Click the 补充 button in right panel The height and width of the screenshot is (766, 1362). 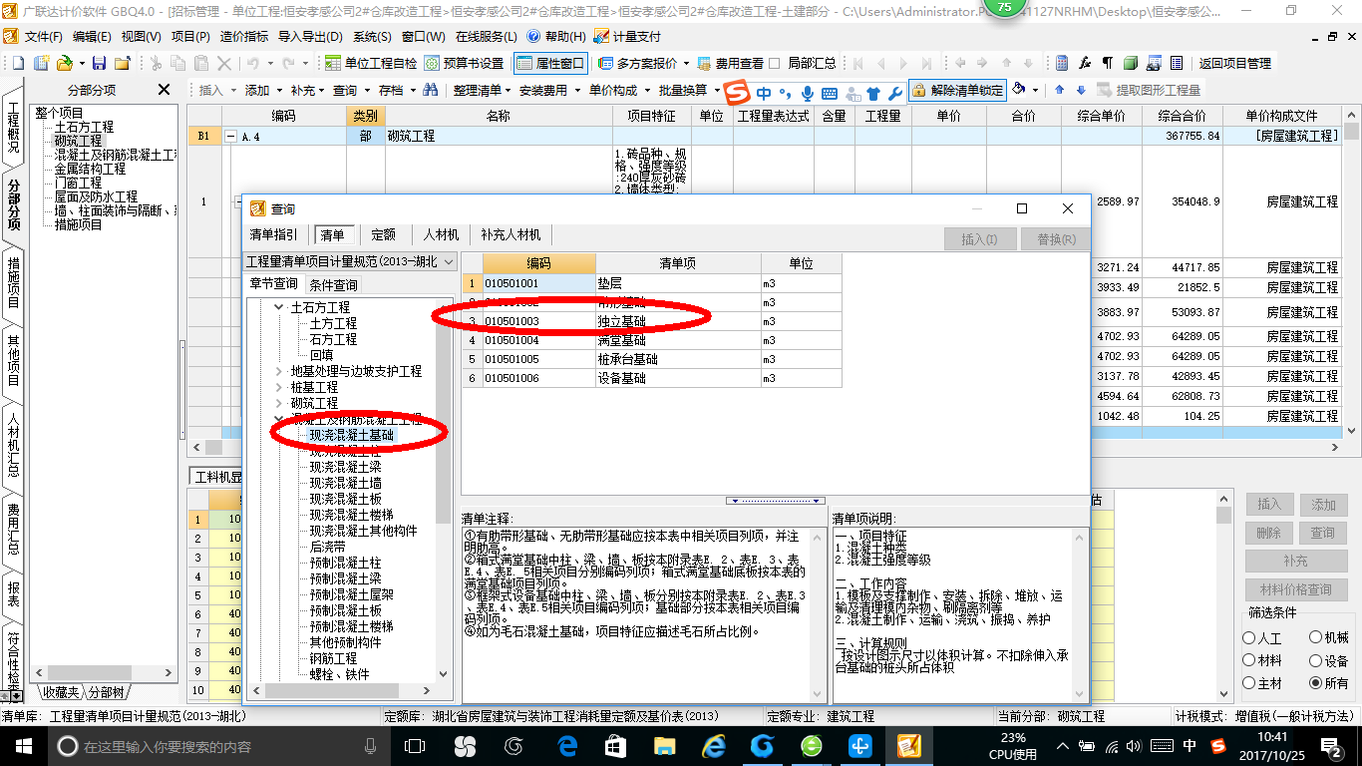pos(1295,561)
